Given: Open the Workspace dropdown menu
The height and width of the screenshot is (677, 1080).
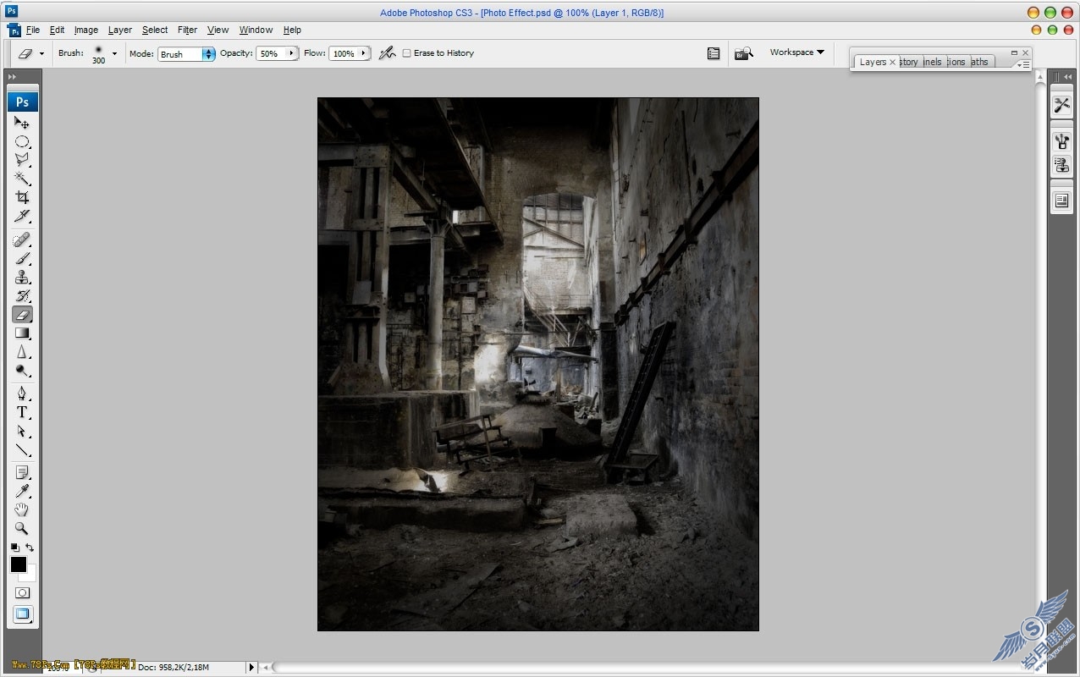Looking at the screenshot, I should click(796, 52).
